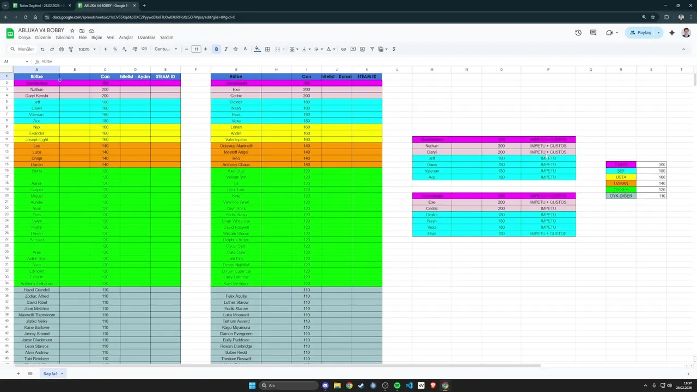The height and width of the screenshot is (392, 697).
Task: Move document with folder icon
Action: click(x=82, y=30)
